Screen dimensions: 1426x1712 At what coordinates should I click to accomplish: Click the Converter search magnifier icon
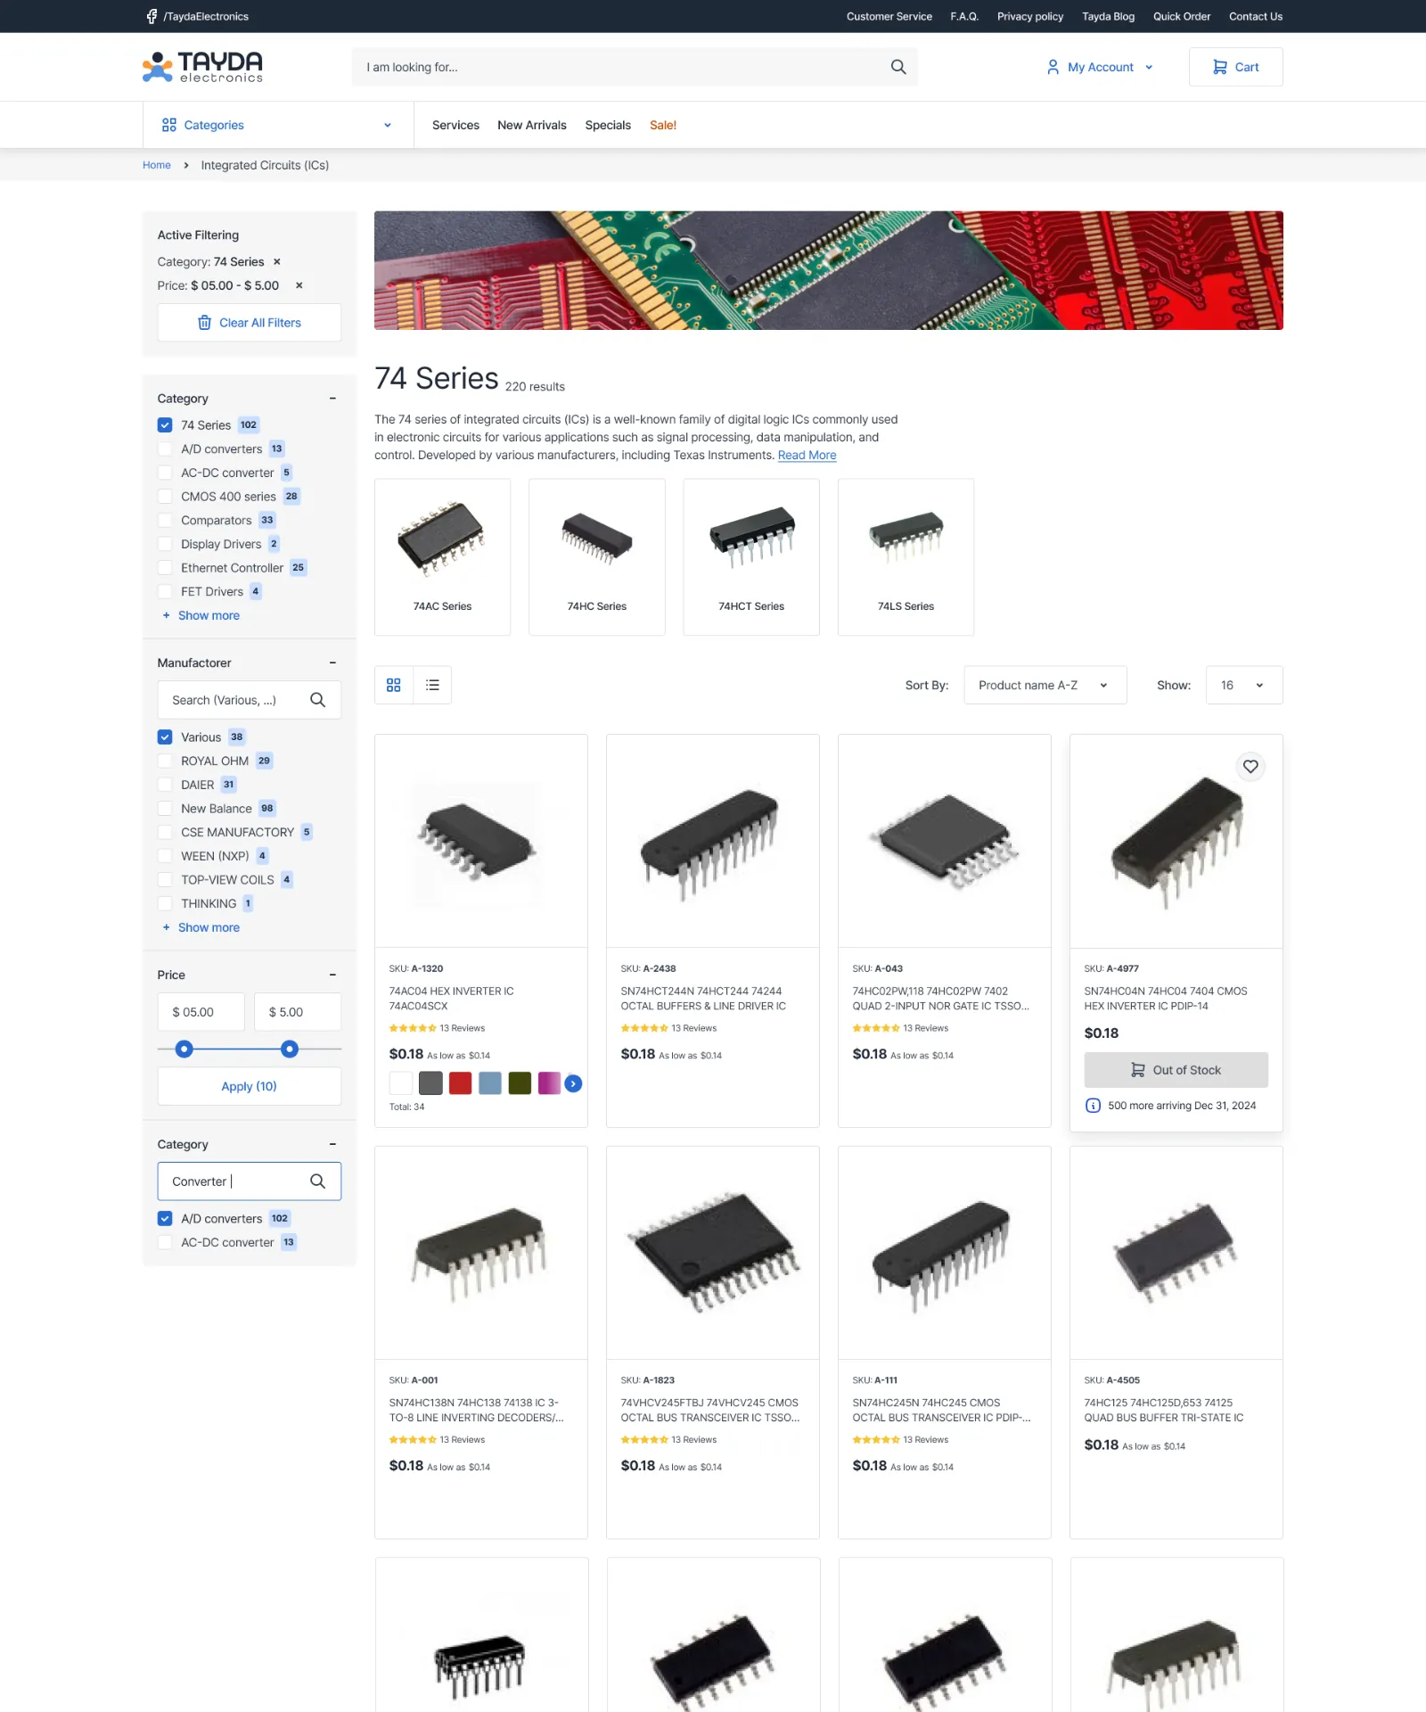(317, 1181)
